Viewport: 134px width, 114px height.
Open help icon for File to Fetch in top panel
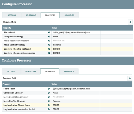pyautogui.click(x=49, y=33)
